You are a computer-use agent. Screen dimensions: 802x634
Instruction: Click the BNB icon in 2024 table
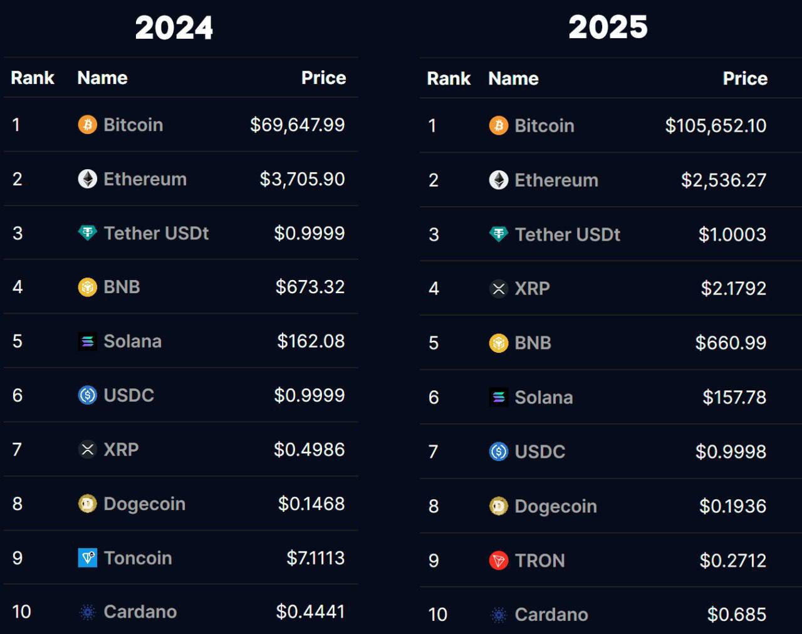pos(88,287)
